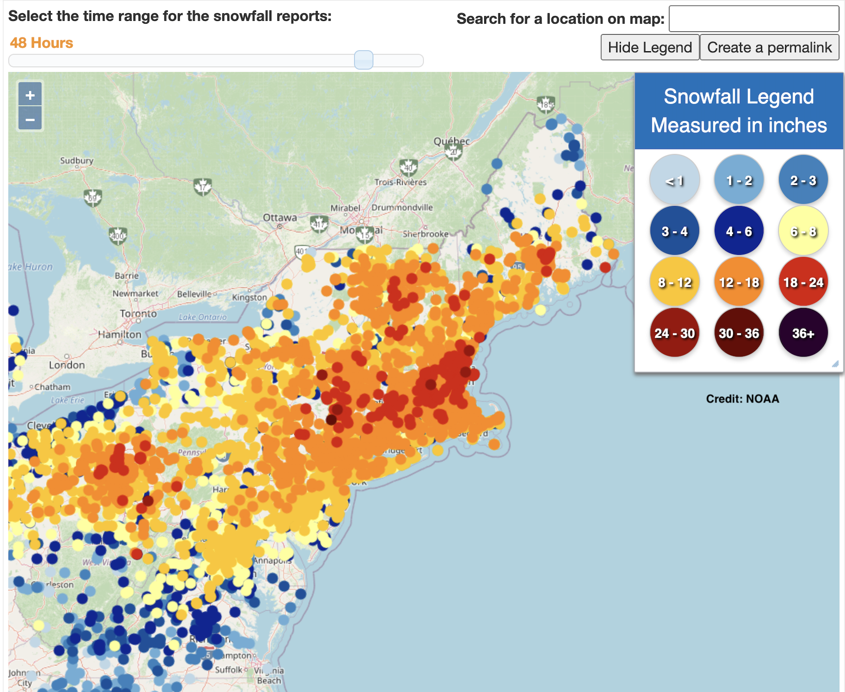Toggle the 6 - 8 snowfall category

803,231
